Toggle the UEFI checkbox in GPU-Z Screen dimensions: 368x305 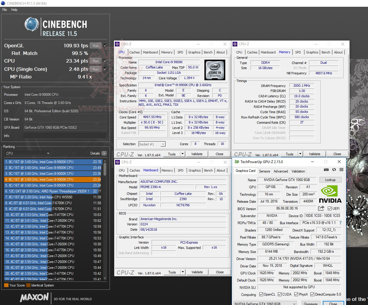click(x=330, y=208)
